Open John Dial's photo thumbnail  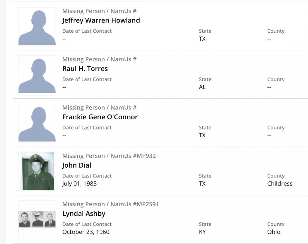[x=37, y=171]
